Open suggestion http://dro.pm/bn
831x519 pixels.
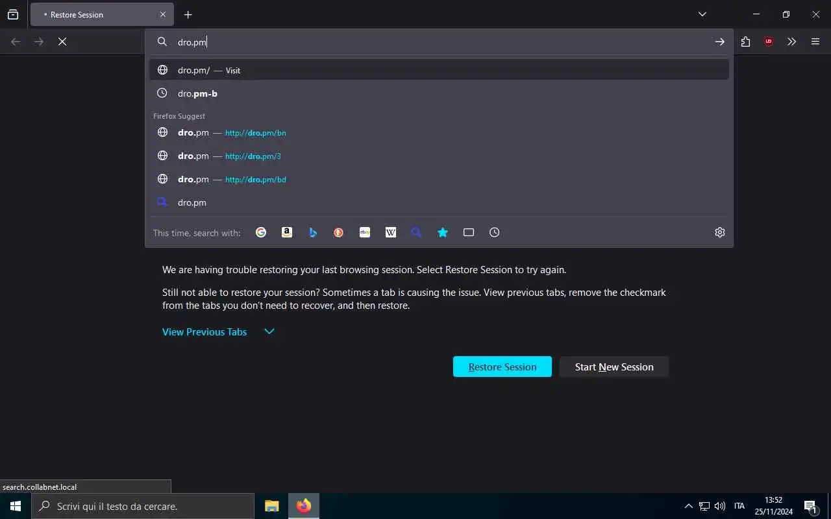[439, 132]
